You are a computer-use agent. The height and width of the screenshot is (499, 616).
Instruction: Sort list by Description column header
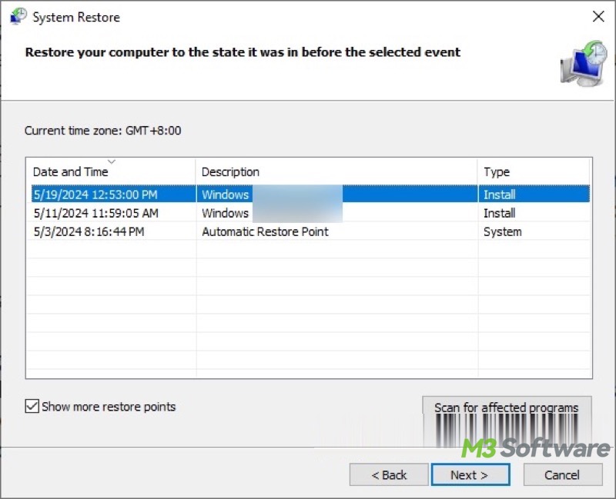point(231,172)
